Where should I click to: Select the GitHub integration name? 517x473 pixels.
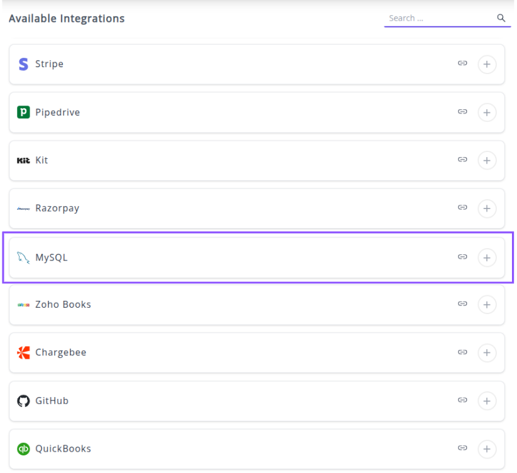pyautogui.click(x=52, y=401)
